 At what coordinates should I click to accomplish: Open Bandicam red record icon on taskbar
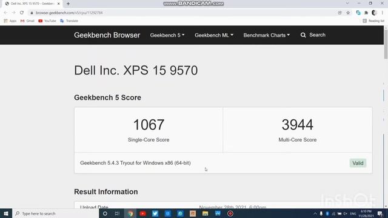(230, 214)
